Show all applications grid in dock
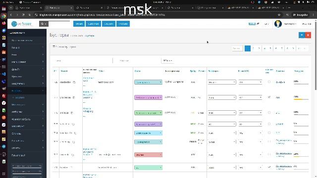 coord(3,174)
